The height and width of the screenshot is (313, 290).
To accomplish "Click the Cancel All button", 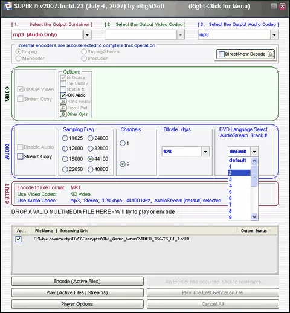I will click(x=213, y=304).
